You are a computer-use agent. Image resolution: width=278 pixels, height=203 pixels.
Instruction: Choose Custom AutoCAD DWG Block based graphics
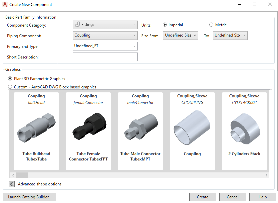[10, 87]
